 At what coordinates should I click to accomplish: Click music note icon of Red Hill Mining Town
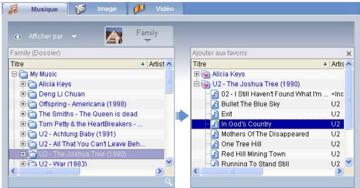click(215, 154)
